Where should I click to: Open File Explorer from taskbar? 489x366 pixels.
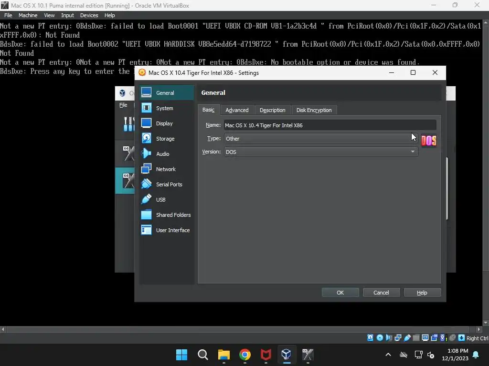point(223,355)
